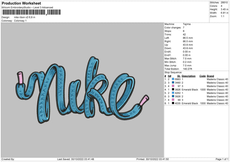Click the 'Max Jump:' label
The width and height of the screenshot is (230, 162).
(171, 65)
